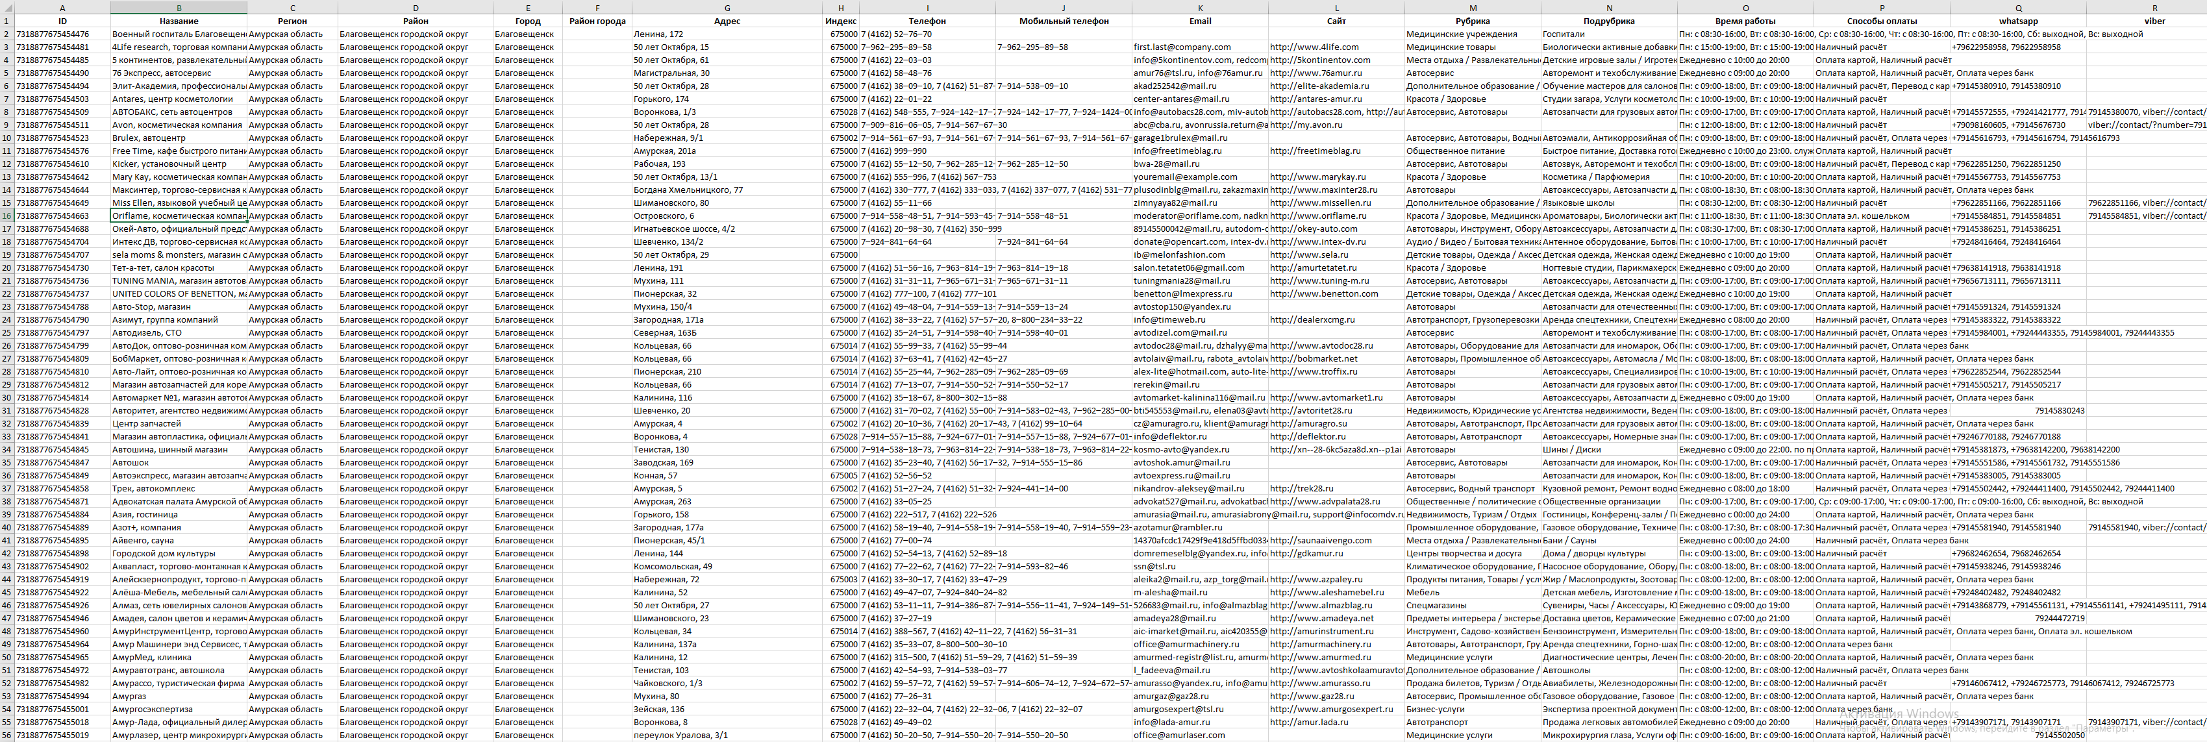Select the address cell 'Магистральная, 30'
2207x742 pixels.
(727, 73)
